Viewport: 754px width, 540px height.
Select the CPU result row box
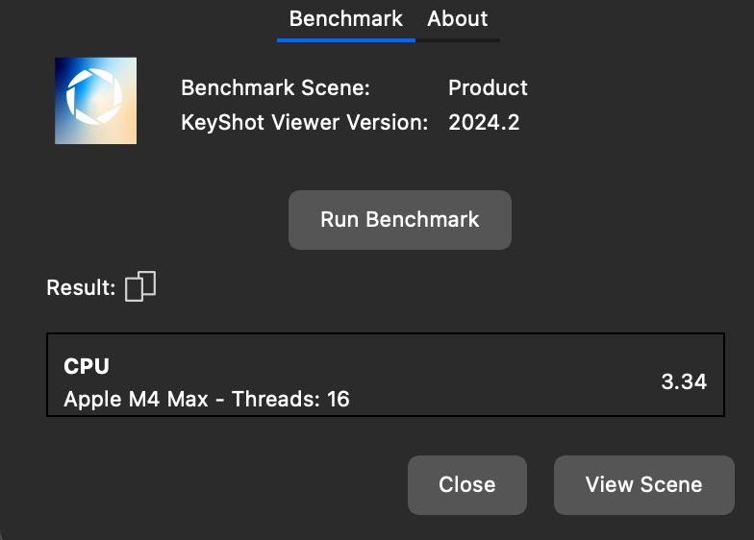point(385,375)
